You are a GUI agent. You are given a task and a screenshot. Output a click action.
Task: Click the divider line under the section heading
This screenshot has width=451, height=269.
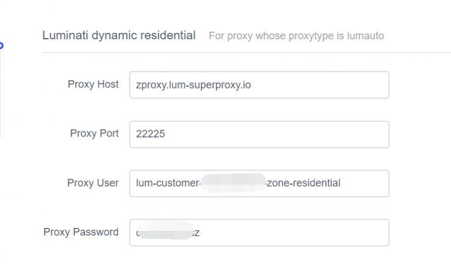tap(247, 52)
